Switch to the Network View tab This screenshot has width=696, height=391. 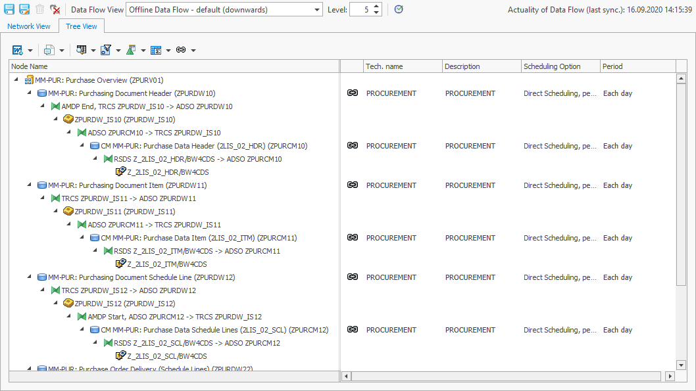coord(29,26)
